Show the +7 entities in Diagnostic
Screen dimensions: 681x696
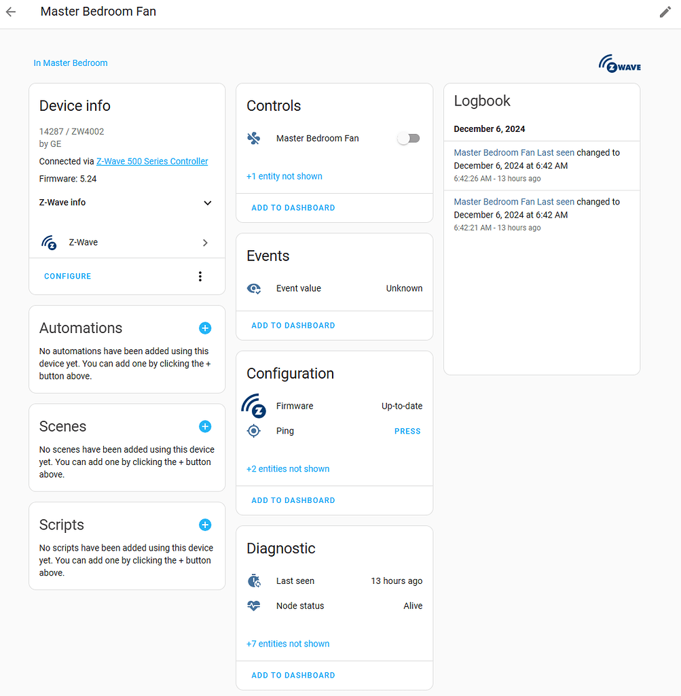pyautogui.click(x=287, y=644)
